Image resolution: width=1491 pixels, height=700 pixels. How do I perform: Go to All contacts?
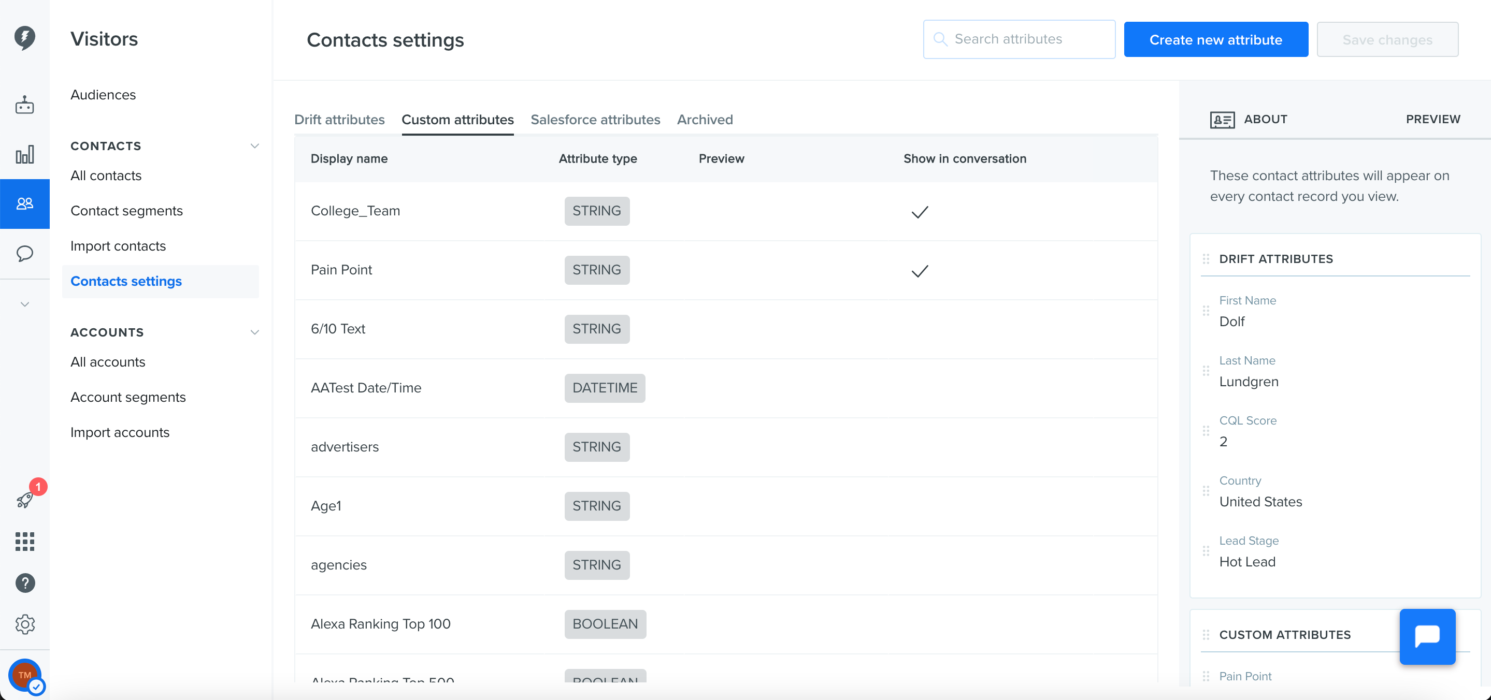pyautogui.click(x=106, y=176)
